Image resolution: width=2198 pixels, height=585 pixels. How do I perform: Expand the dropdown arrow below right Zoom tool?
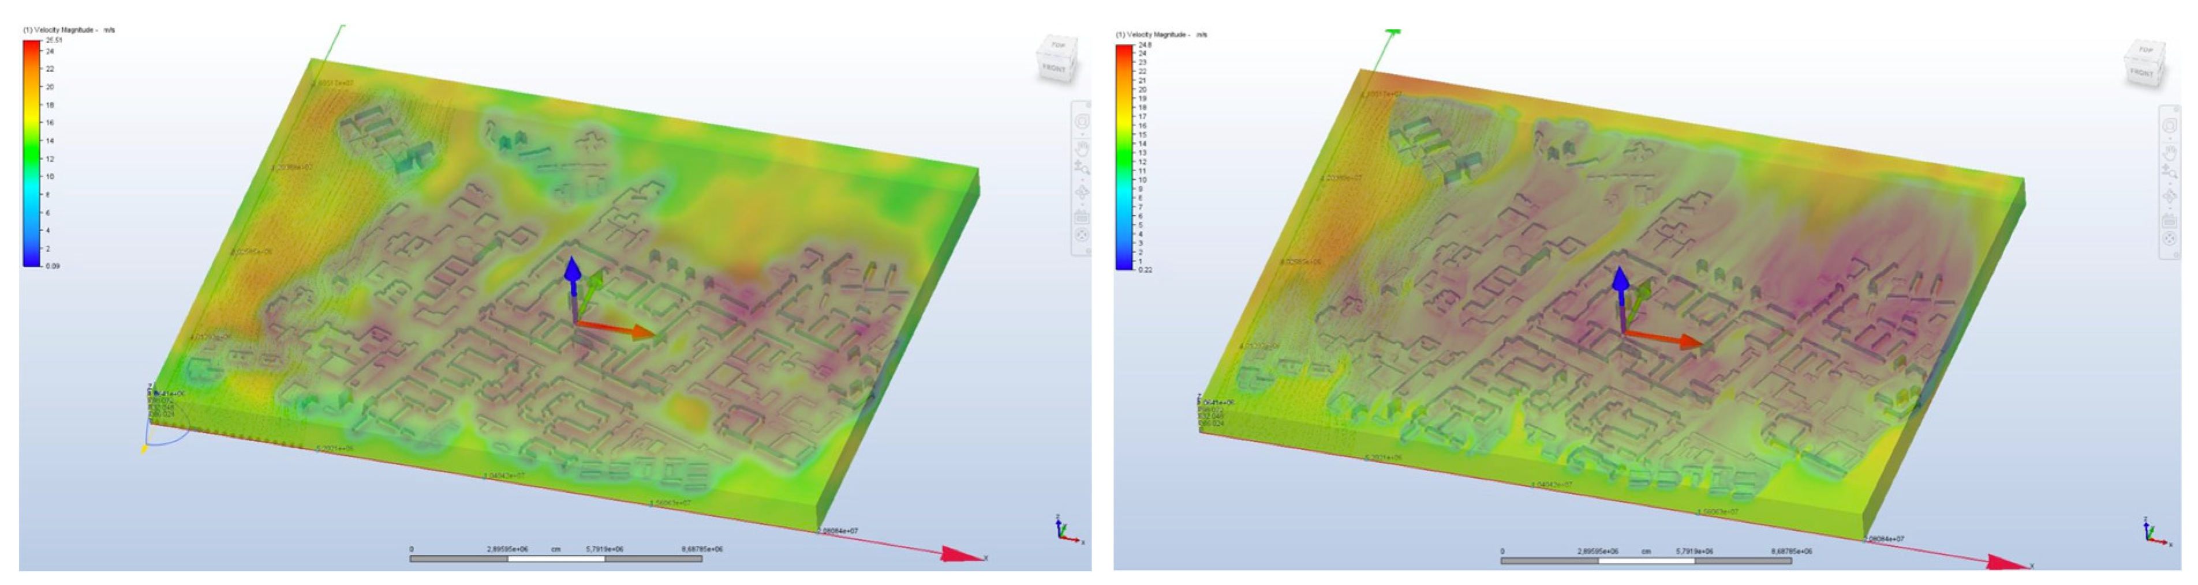[2171, 183]
